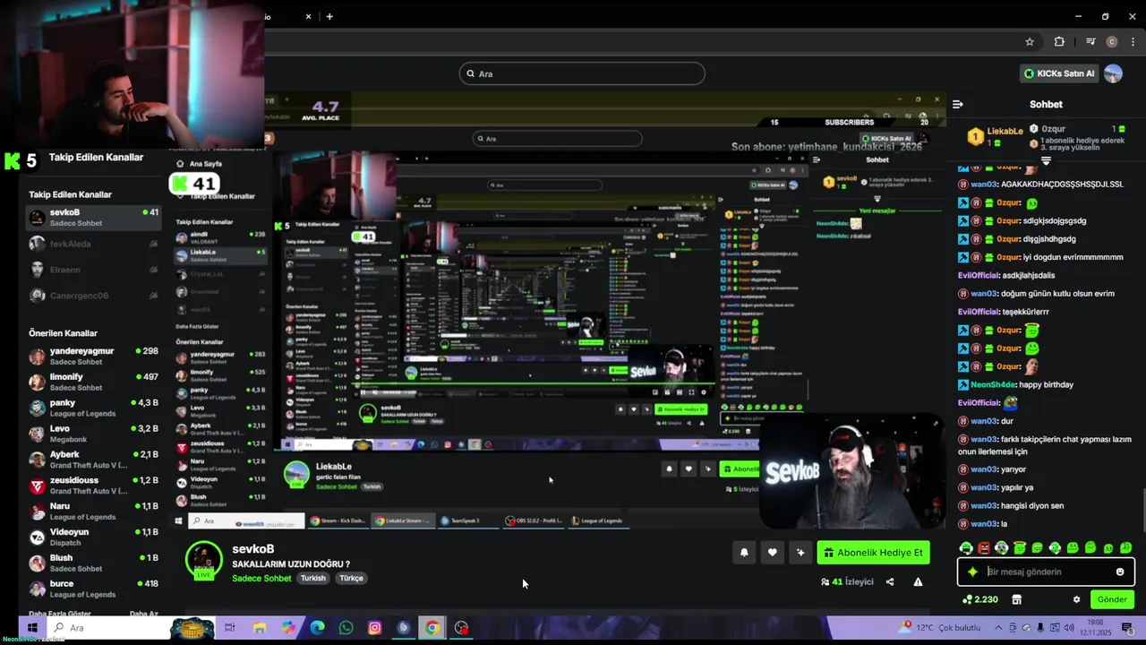Open Ayberk Grand Theft Auto channel
1146x645 pixels.
93,460
